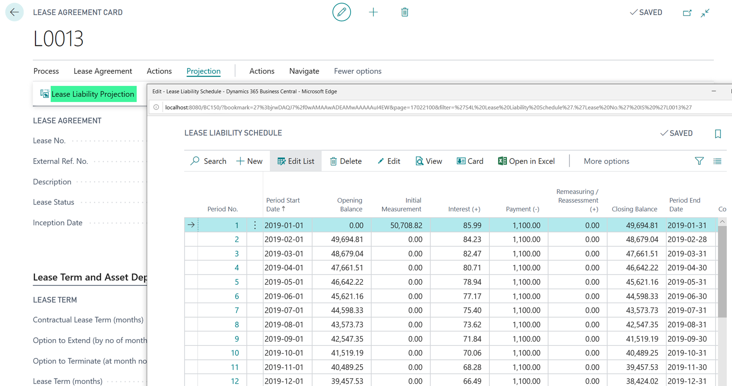Click Delete in the schedule toolbar
Image resolution: width=732 pixels, height=386 pixels.
[346, 161]
